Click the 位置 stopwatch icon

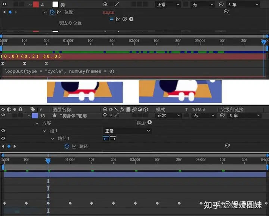(x=52, y=12)
